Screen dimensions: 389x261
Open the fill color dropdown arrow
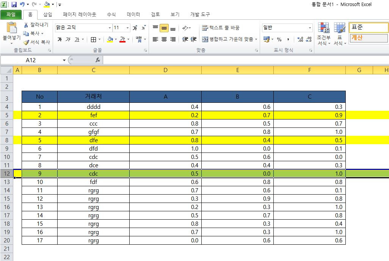click(x=116, y=39)
